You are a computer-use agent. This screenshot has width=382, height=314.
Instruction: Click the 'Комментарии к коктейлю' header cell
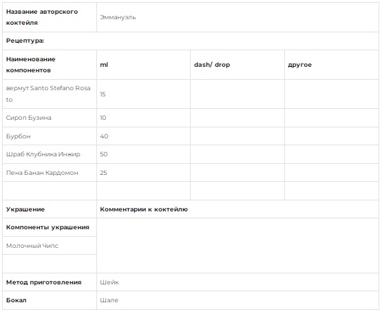click(x=237, y=209)
